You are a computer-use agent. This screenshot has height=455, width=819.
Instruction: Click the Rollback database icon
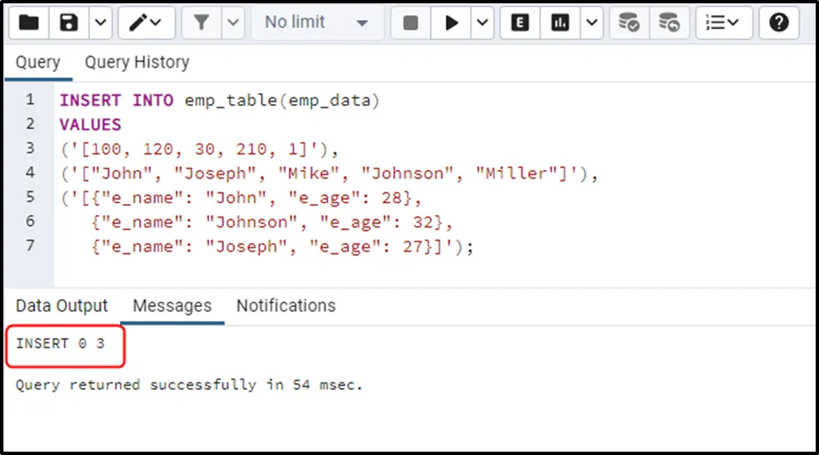click(668, 23)
